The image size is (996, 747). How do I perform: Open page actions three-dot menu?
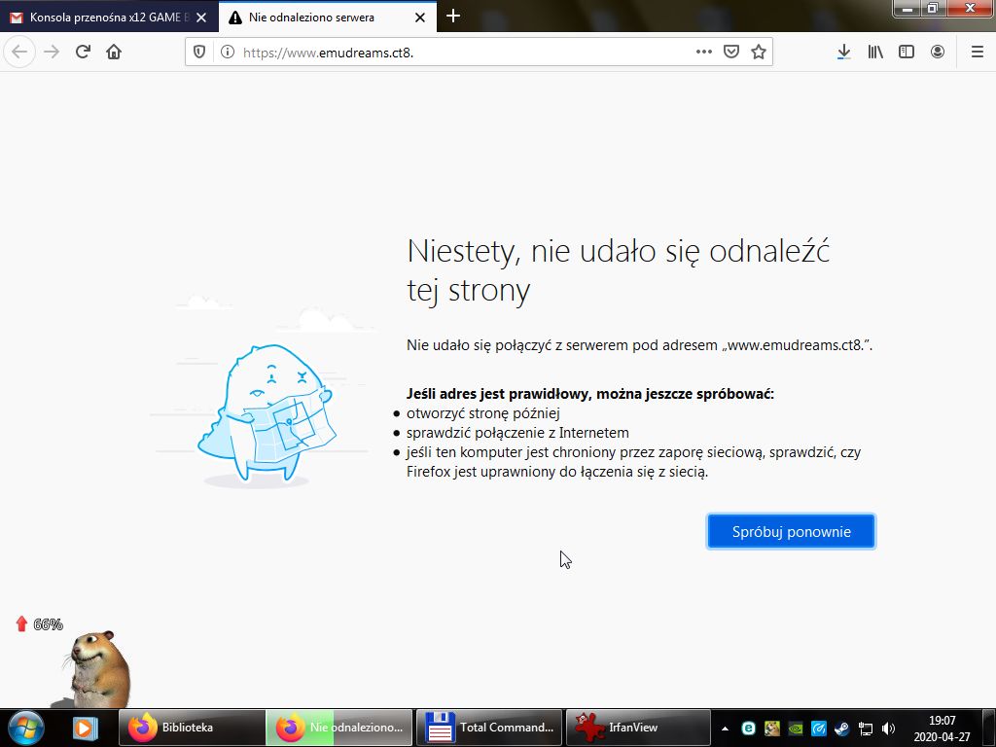click(x=704, y=53)
